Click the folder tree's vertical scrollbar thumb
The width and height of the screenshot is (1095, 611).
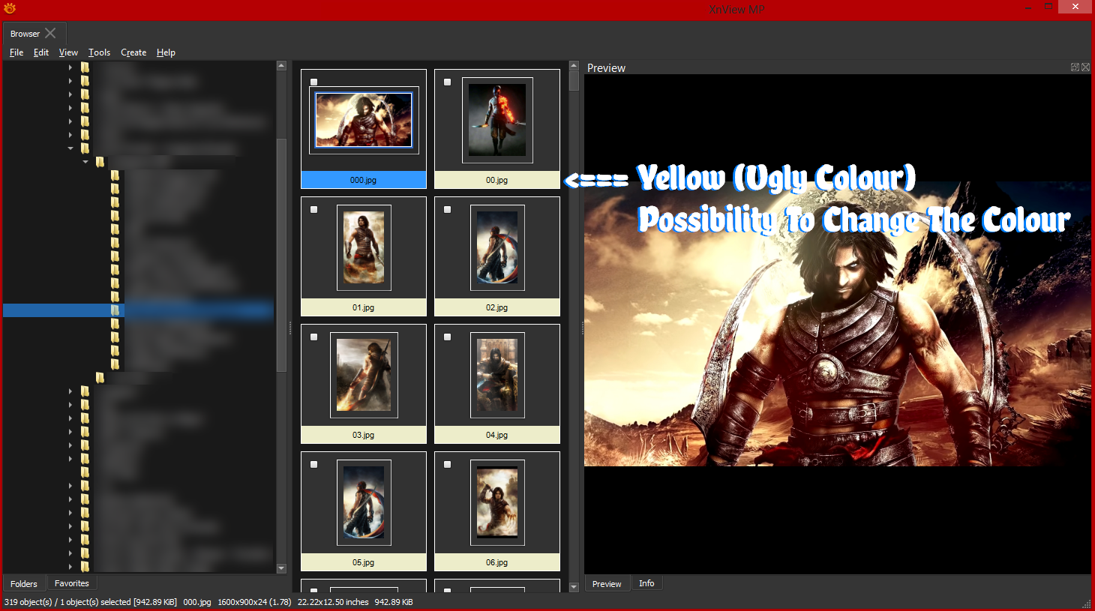click(x=281, y=255)
